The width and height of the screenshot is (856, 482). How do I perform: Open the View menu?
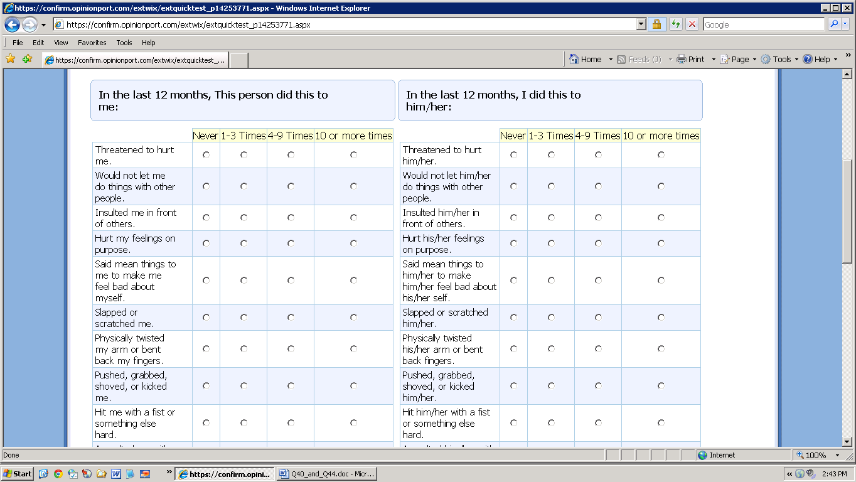61,43
